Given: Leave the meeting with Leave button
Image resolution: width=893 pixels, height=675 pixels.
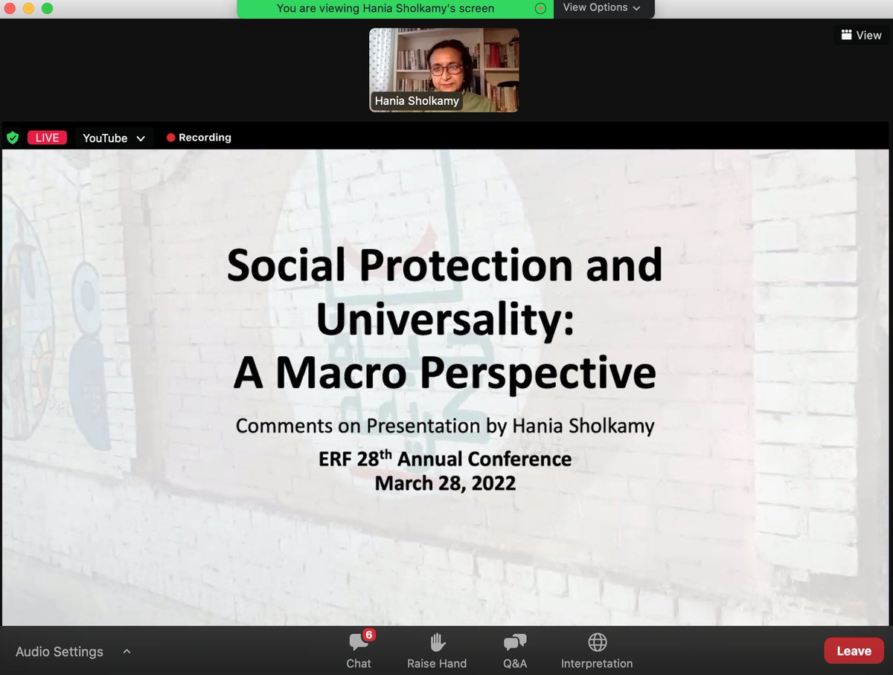Looking at the screenshot, I should click(x=854, y=650).
